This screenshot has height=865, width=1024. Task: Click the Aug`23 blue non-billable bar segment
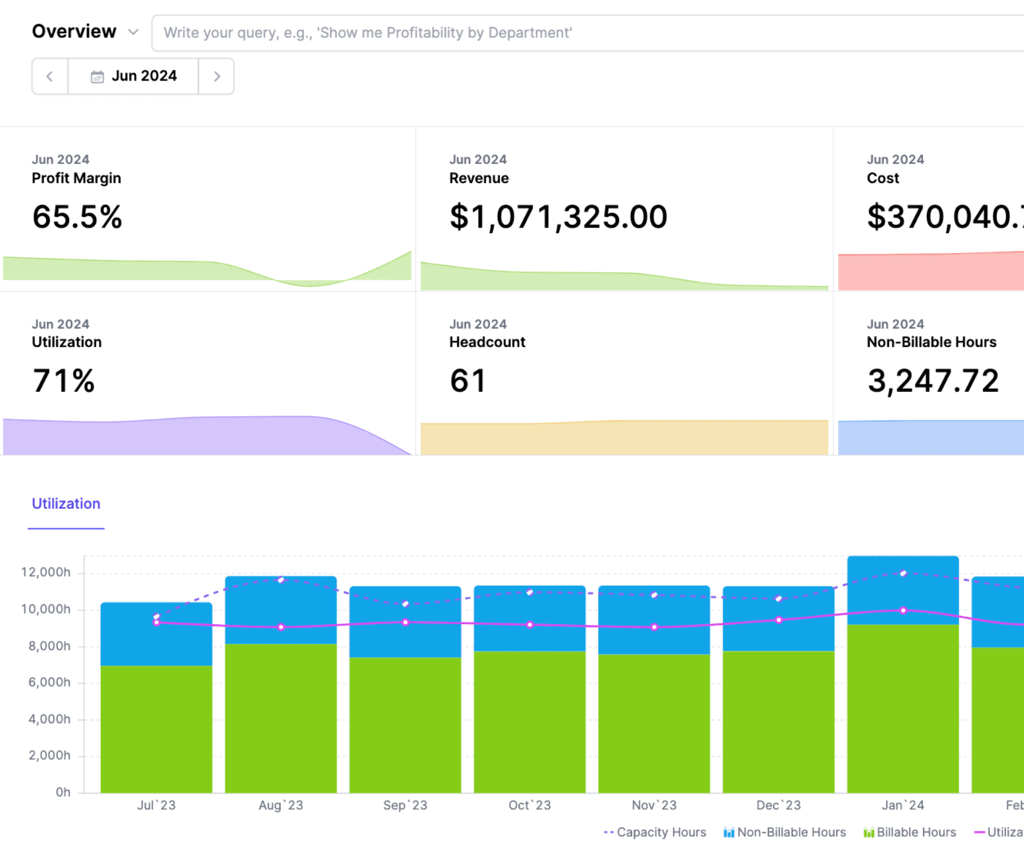tap(281, 610)
